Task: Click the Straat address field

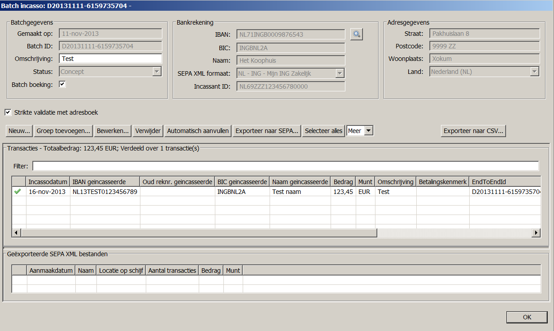Action: [x=484, y=34]
